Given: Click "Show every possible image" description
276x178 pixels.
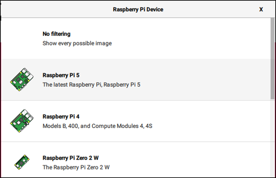Looking at the screenshot, I should tap(77, 43).
